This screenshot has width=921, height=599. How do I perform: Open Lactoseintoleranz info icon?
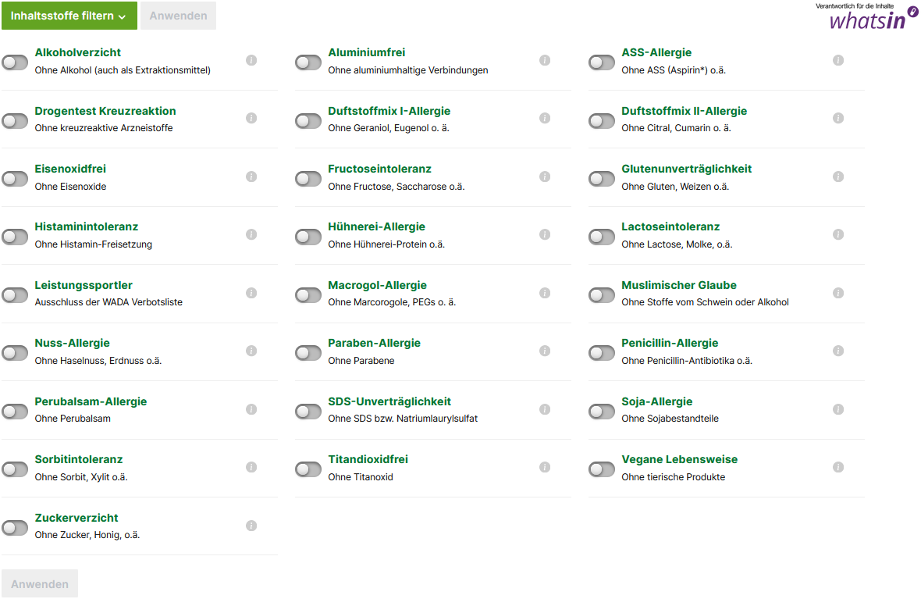(838, 234)
